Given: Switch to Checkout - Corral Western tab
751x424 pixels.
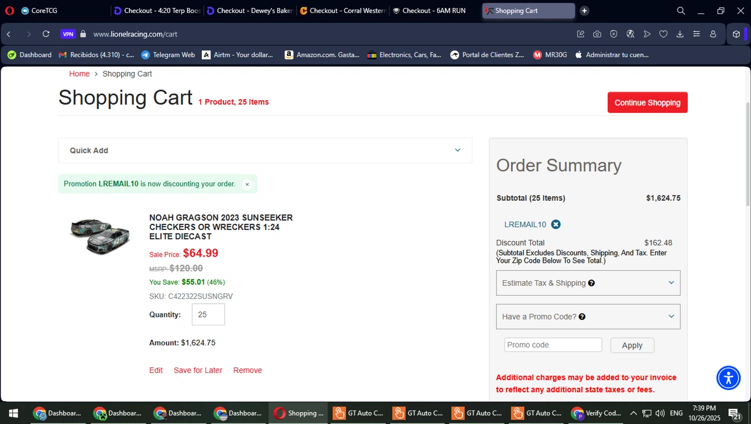Looking at the screenshot, I should click(x=342, y=11).
